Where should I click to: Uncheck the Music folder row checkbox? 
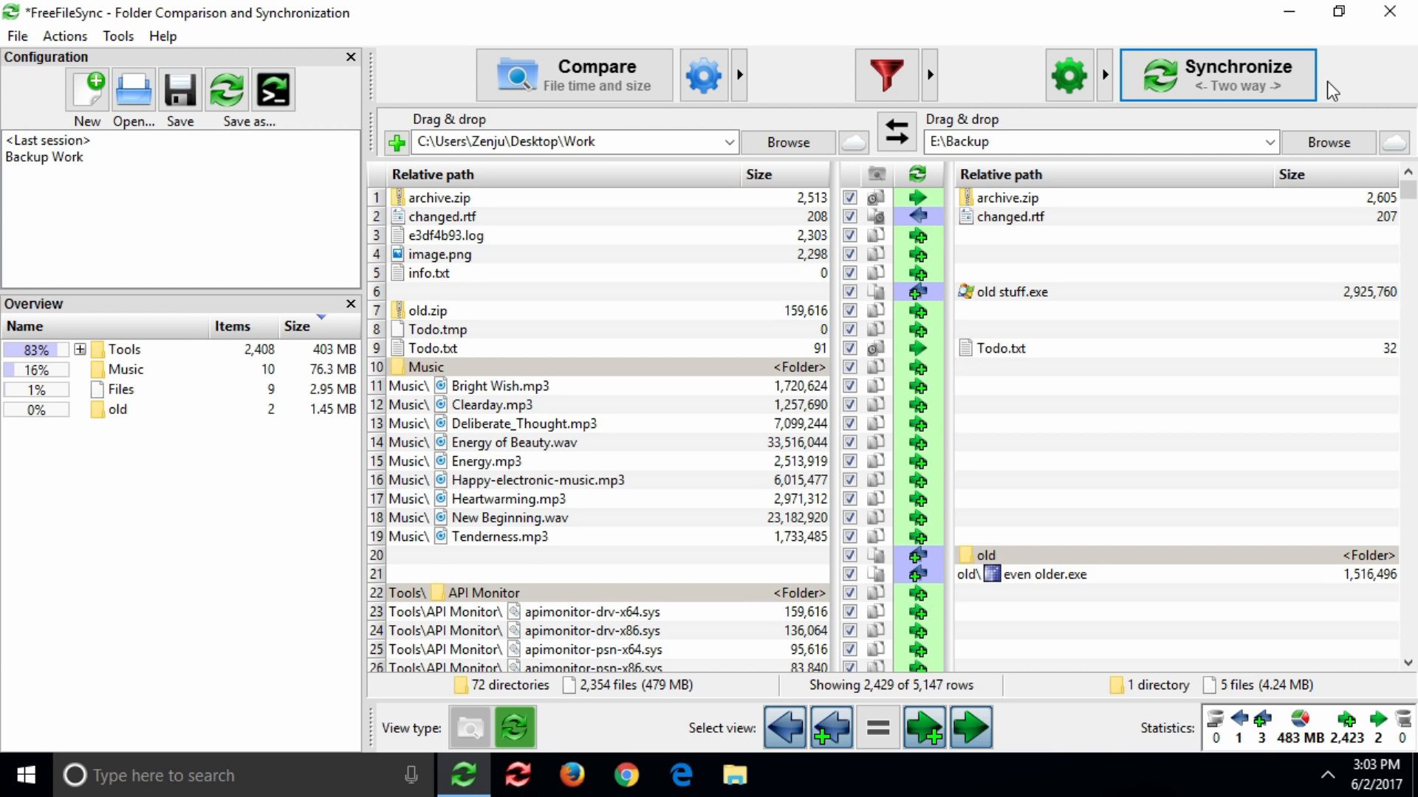coord(850,367)
